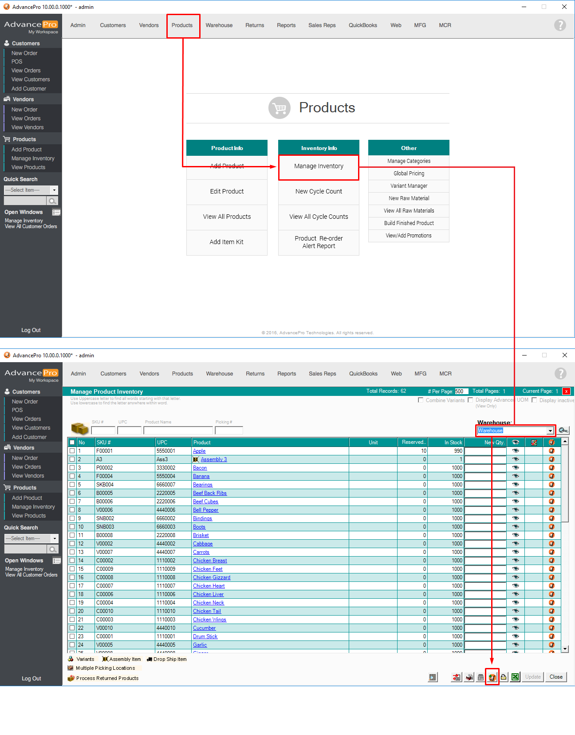Viewport: 575px width, 735px height.
Task: Click the Close button in lower window
Action: click(556, 677)
